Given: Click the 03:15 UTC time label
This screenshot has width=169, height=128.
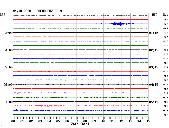Looking at the screenshot, I should 154,67.
